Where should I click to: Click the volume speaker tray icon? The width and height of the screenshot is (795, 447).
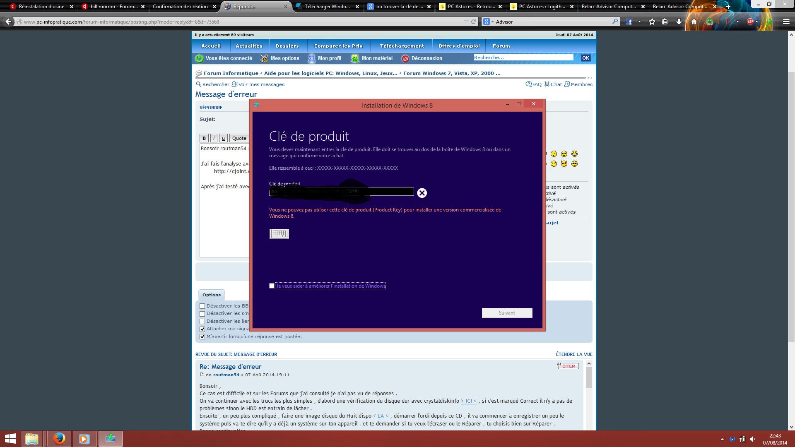point(752,439)
